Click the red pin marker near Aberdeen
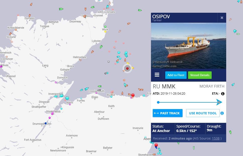 pyautogui.click(x=156, y=145)
